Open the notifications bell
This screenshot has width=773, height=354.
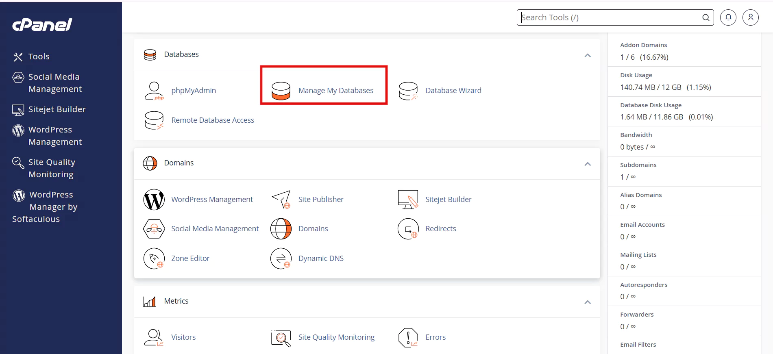coord(728,17)
